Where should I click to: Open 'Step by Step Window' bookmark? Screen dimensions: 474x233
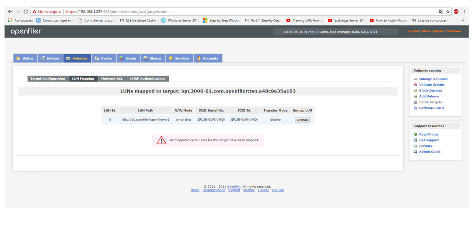point(222,21)
